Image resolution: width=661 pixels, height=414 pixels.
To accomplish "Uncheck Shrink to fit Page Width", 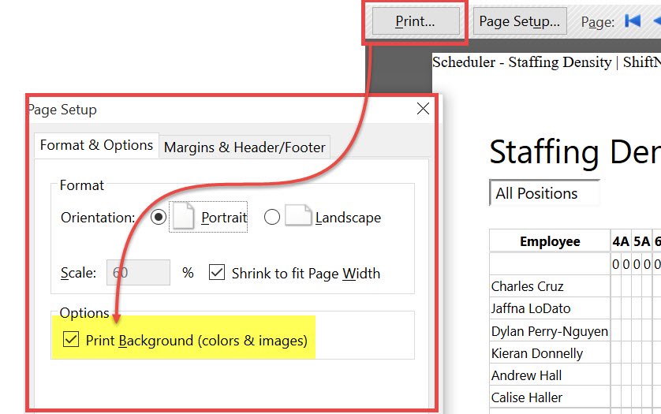I will coord(217,273).
